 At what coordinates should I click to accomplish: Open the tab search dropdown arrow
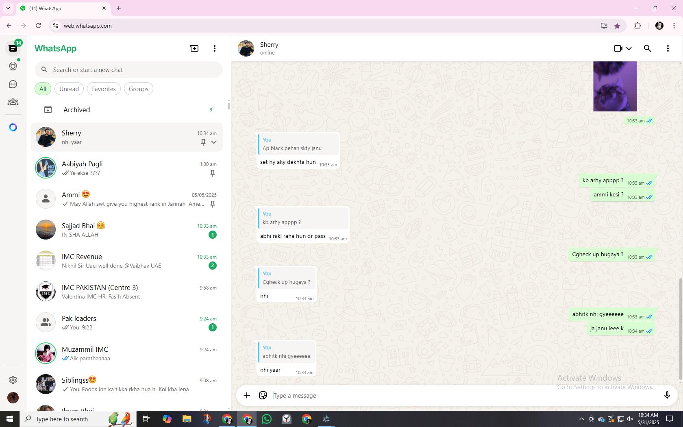(8, 8)
